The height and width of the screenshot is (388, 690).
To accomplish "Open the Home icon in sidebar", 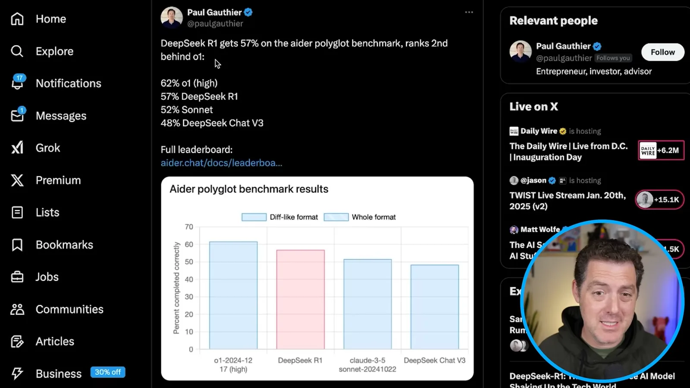I will [x=17, y=19].
